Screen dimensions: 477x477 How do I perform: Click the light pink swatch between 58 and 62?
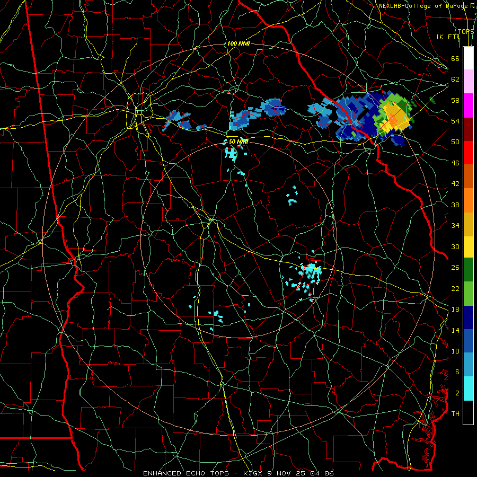(x=468, y=82)
